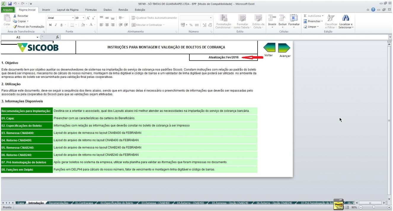Click the green Voltar arrow

269,48
